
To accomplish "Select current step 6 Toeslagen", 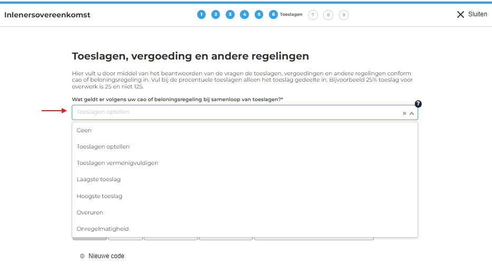I will [273, 15].
